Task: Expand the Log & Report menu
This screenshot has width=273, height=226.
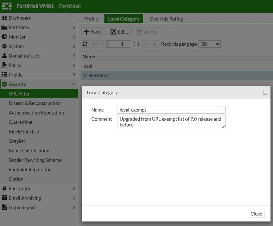Action: pos(74,208)
